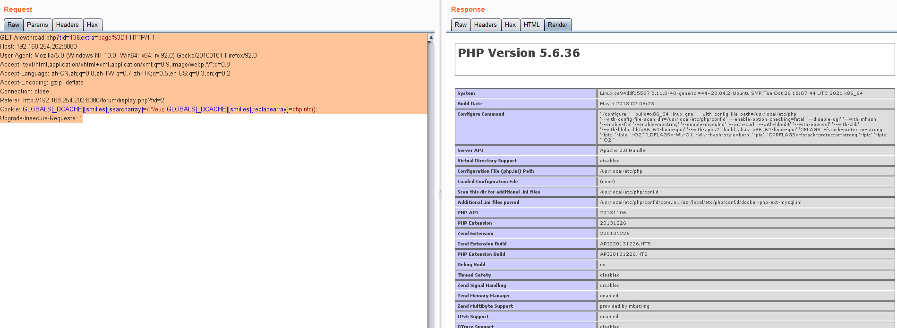Click the PHP API value 20131106
The width and height of the screenshot is (897, 328).
point(613,213)
